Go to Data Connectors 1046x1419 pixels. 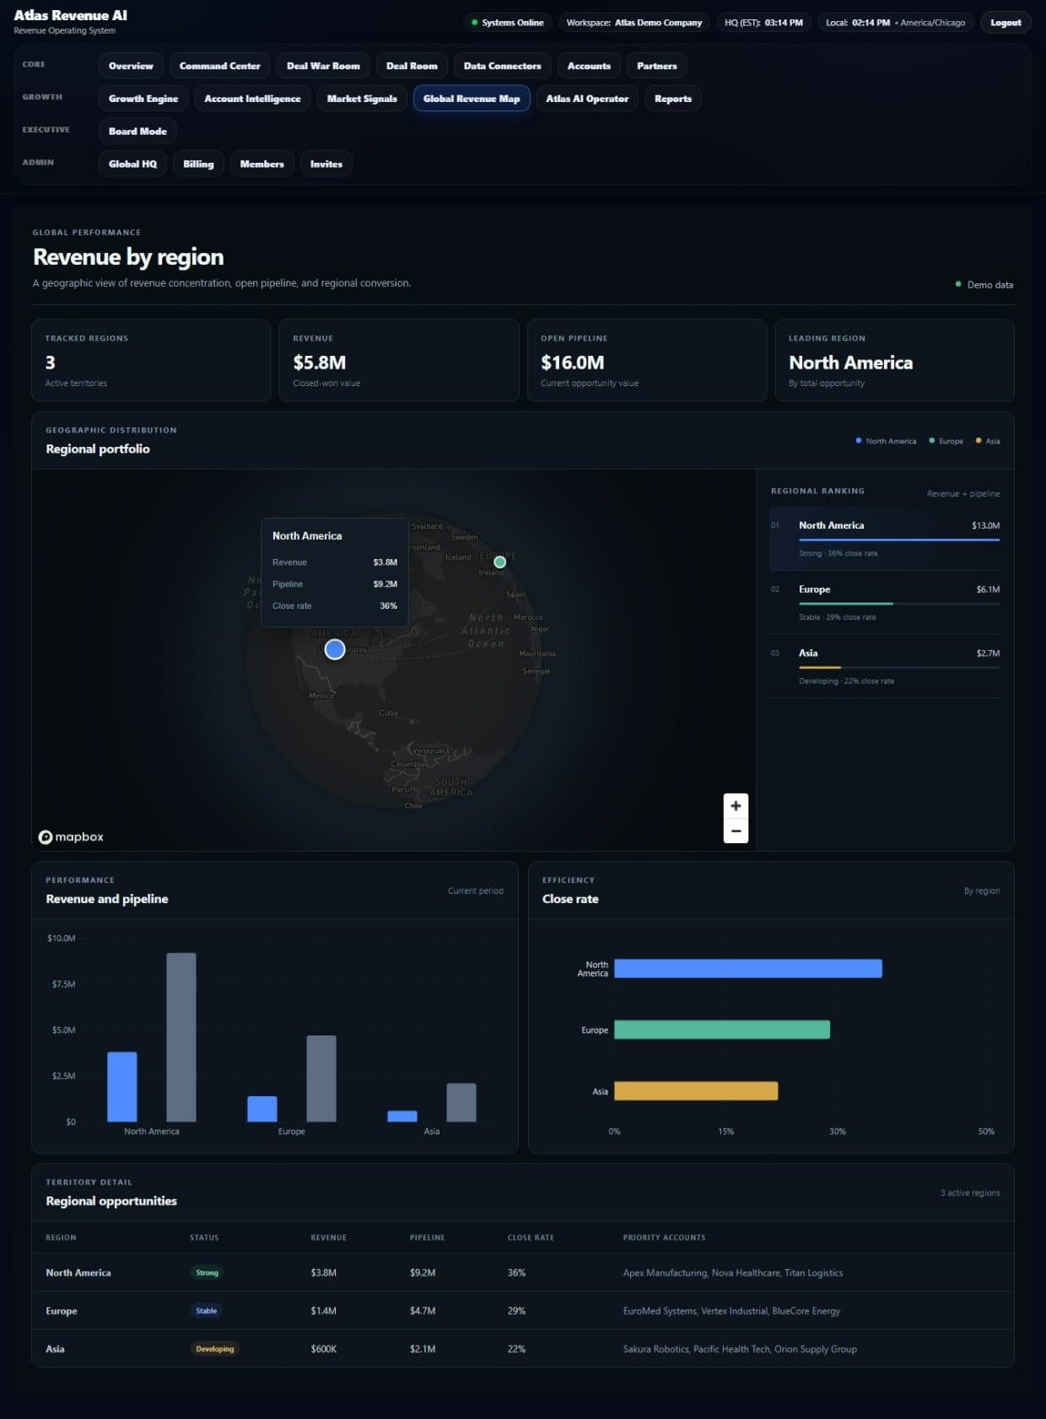(x=503, y=66)
